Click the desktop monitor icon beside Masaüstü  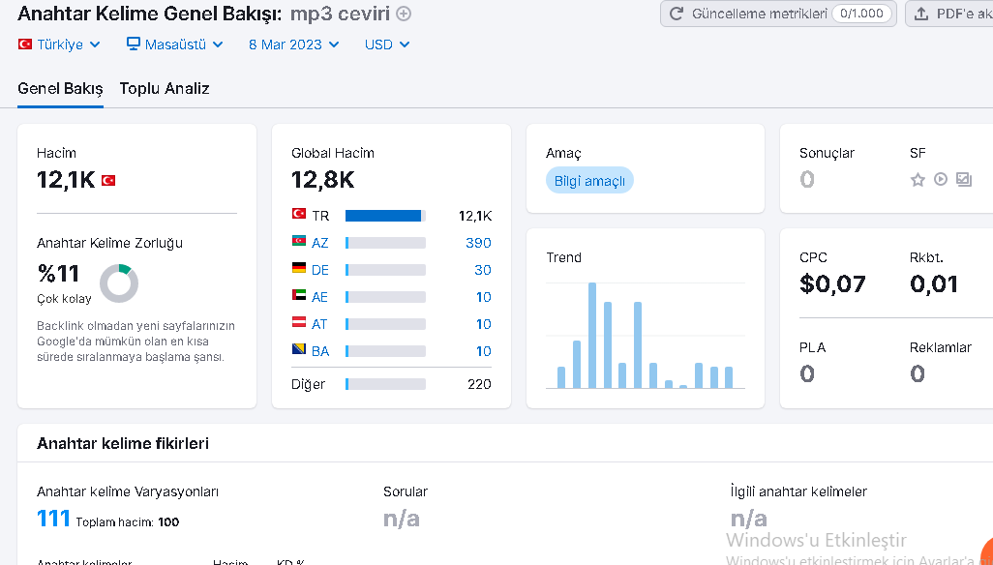133,44
